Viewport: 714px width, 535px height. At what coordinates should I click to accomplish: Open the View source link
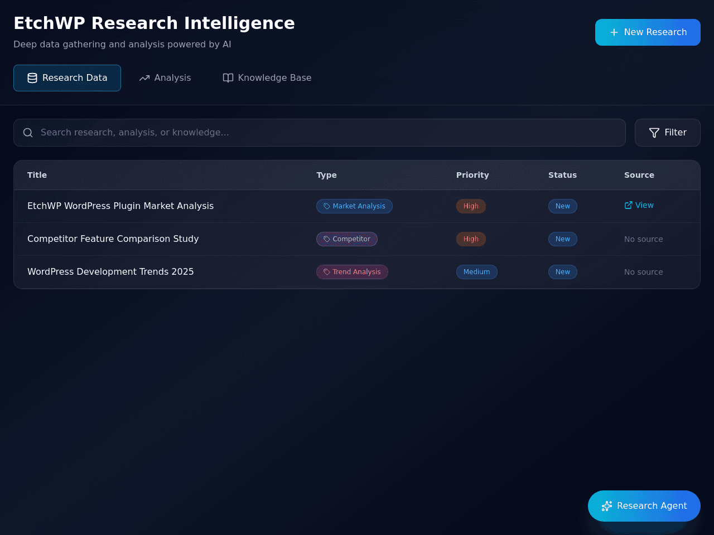pos(639,205)
